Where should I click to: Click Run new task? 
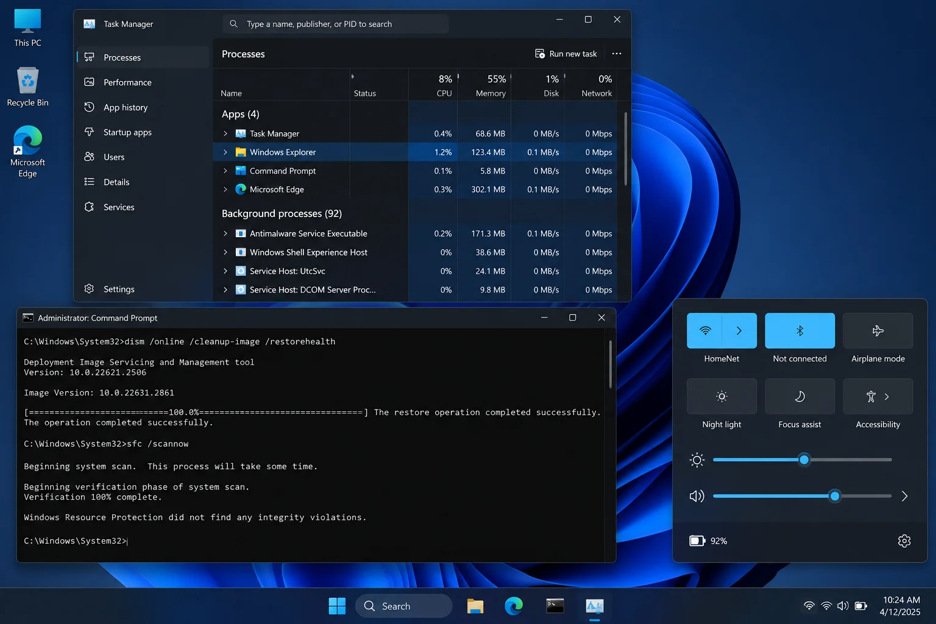point(566,54)
